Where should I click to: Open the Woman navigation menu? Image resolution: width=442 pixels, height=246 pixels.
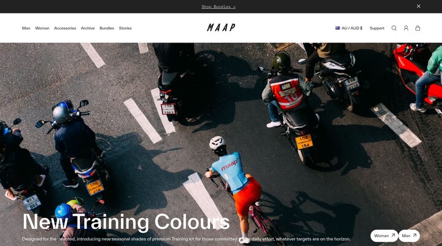tap(42, 28)
